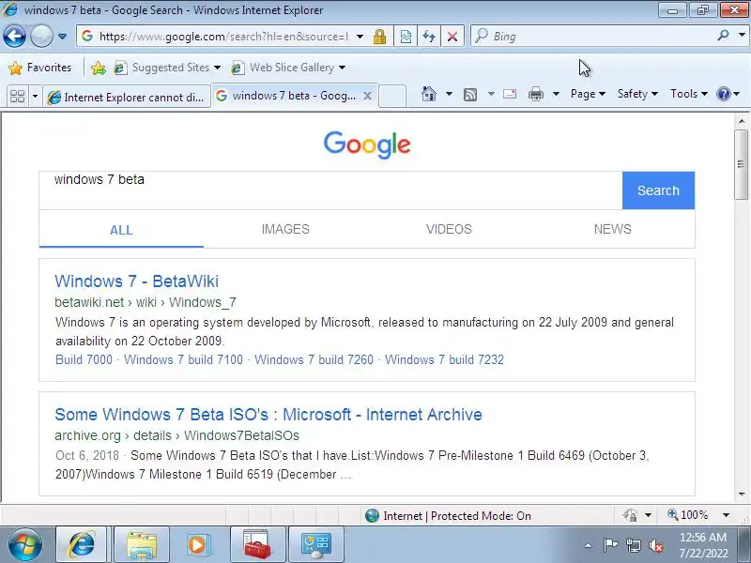The width and height of the screenshot is (751, 563).
Task: Click the Internet Explorer taskbar icon
Action: [x=82, y=544]
